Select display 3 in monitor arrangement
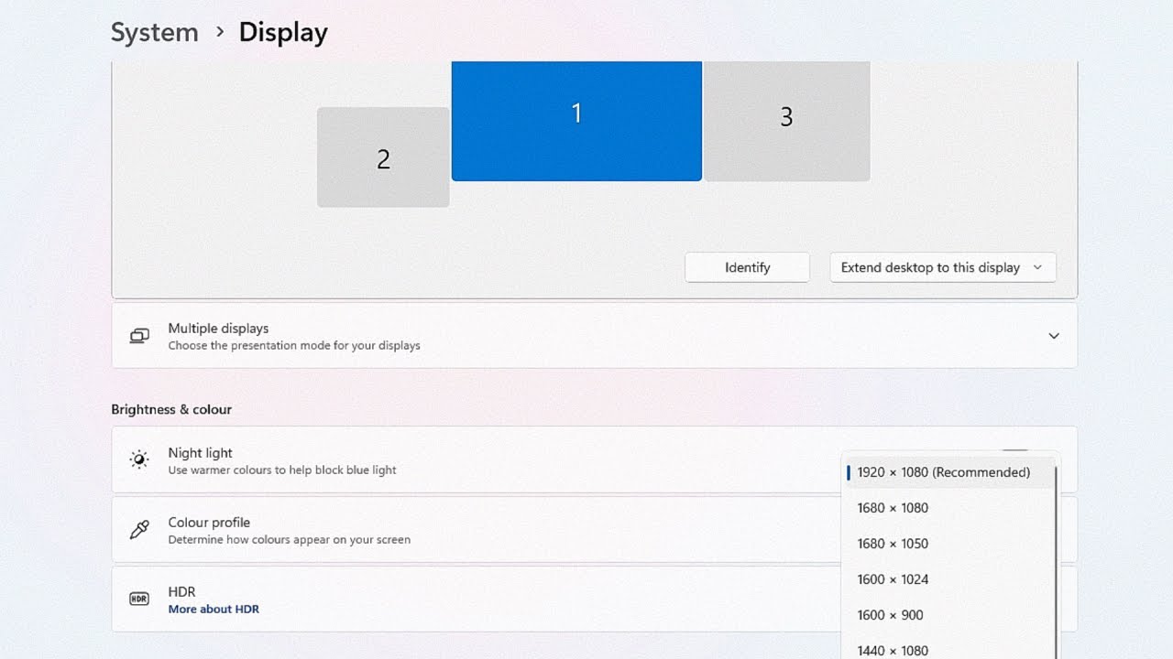Screen dimensions: 1173x659 (x=786, y=121)
